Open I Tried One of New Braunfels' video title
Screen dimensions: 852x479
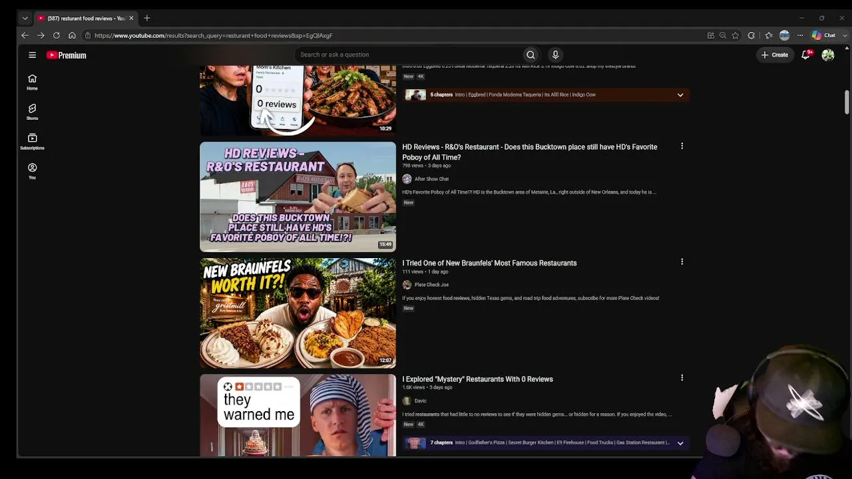click(x=489, y=263)
